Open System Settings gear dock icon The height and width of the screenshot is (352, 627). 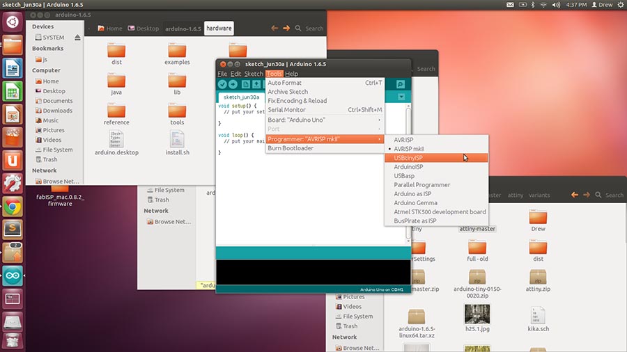point(13,184)
